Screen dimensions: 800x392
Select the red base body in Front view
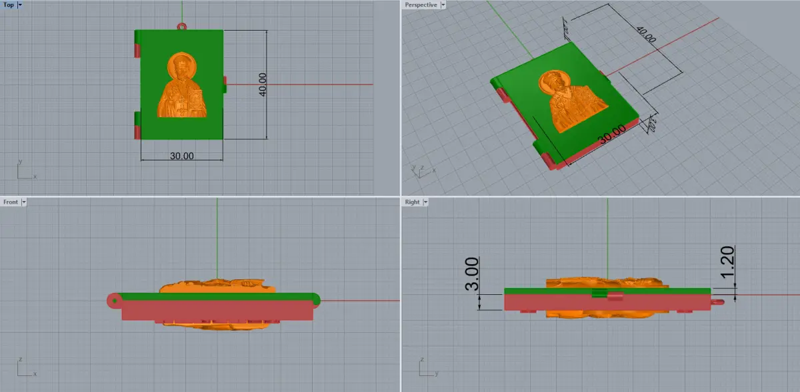point(218,311)
